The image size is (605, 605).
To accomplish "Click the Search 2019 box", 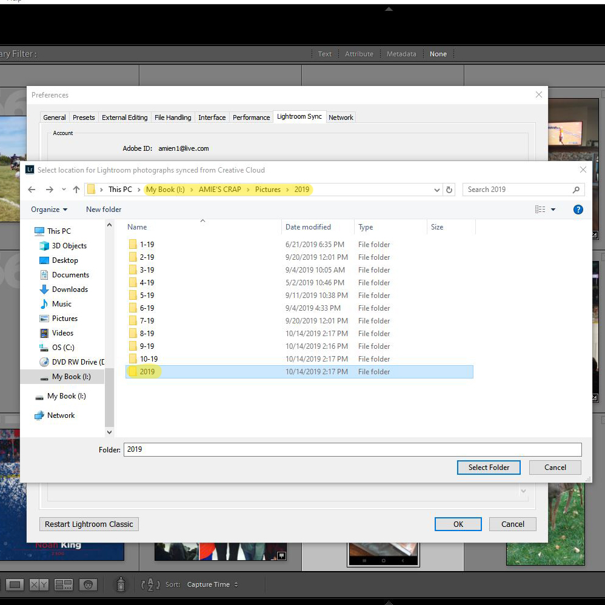I will coord(524,190).
